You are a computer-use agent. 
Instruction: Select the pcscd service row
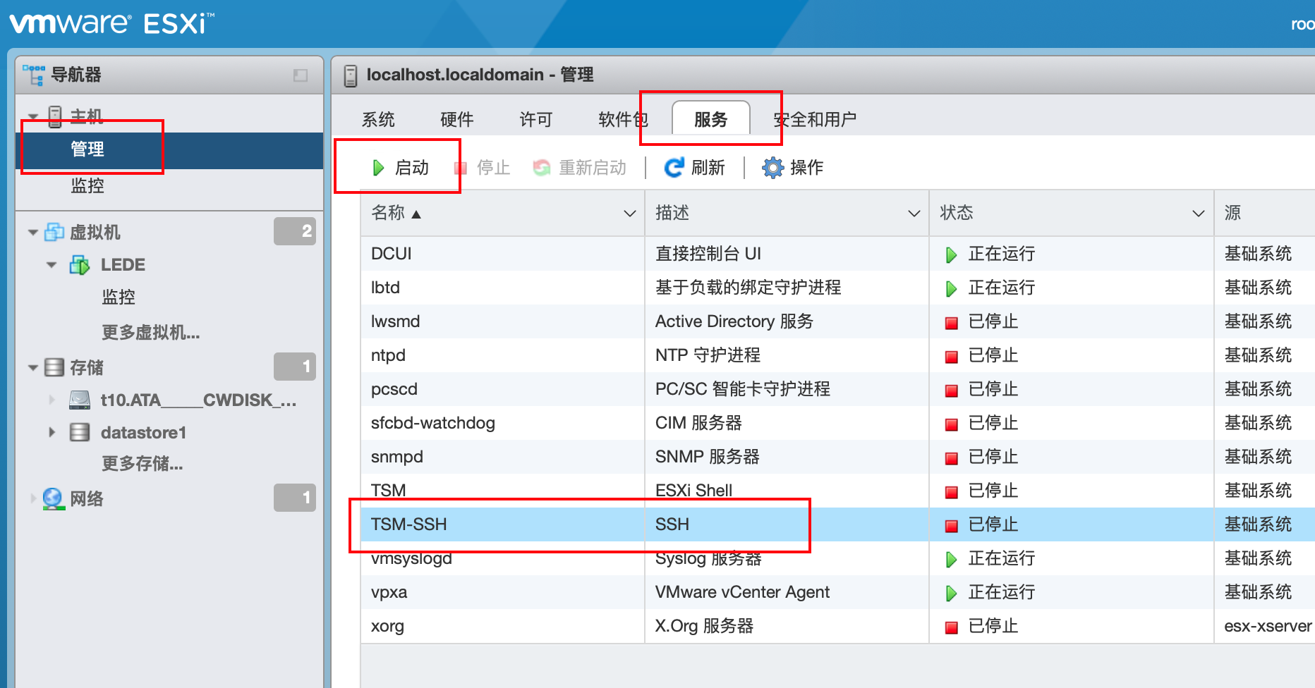[x=837, y=389]
